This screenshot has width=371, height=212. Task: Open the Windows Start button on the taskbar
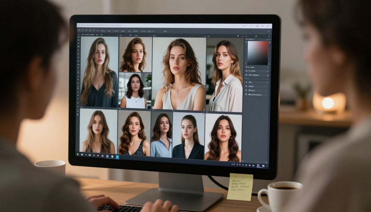pyautogui.click(x=78, y=154)
